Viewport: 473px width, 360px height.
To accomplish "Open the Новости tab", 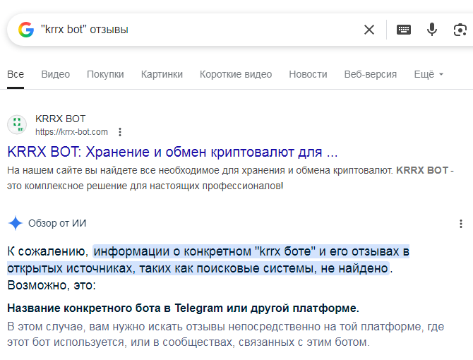I will click(308, 74).
